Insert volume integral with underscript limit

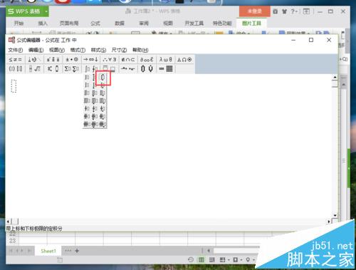pyautogui.click(x=95, y=124)
